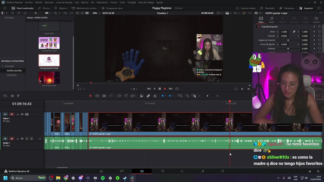Open the Clip menu
324x182 pixels.
coord(77,2)
